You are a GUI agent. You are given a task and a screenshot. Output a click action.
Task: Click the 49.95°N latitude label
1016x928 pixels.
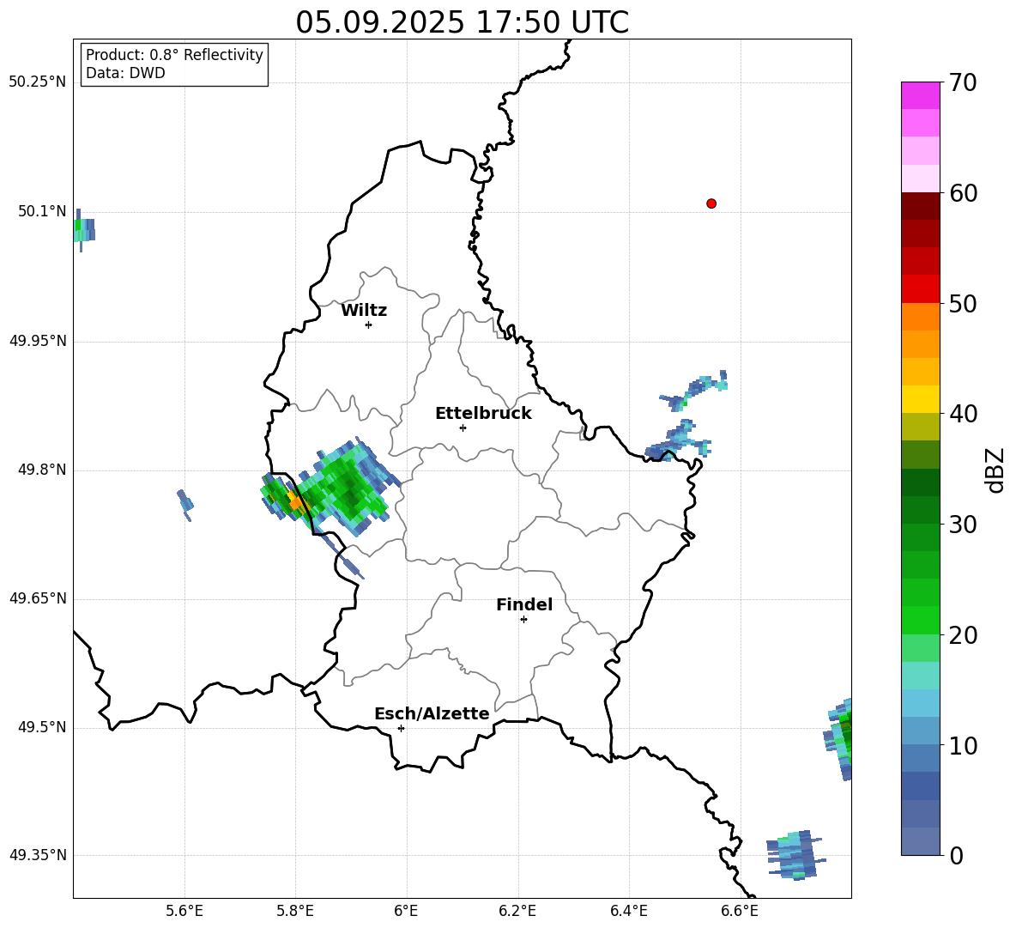pyautogui.click(x=38, y=341)
